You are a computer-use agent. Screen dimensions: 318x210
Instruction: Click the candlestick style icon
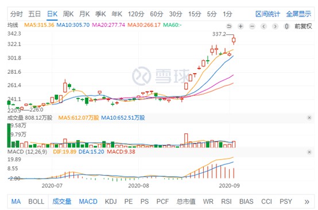[286, 26]
